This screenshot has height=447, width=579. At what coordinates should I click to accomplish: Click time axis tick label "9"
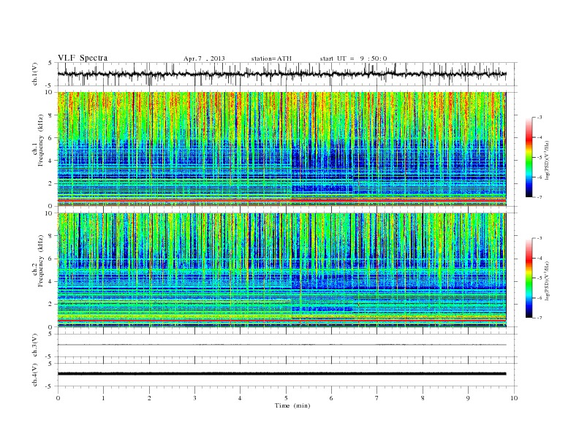pyautogui.click(x=468, y=398)
